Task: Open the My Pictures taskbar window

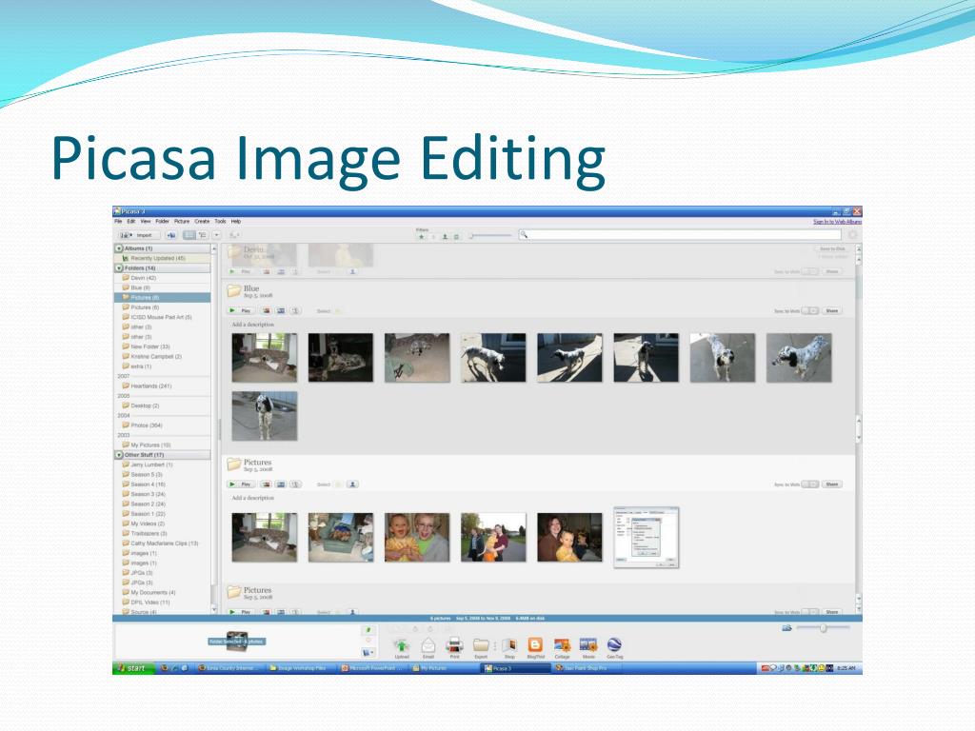Action: point(445,668)
